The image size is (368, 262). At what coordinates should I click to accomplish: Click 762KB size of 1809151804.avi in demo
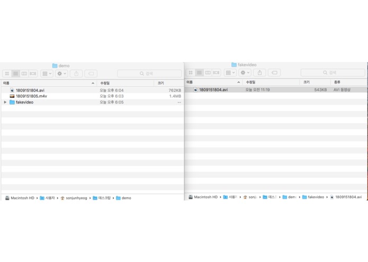[175, 90]
